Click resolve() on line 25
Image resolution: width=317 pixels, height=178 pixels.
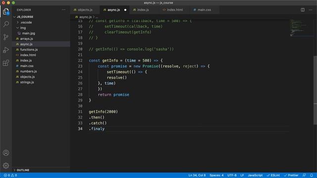point(117,78)
